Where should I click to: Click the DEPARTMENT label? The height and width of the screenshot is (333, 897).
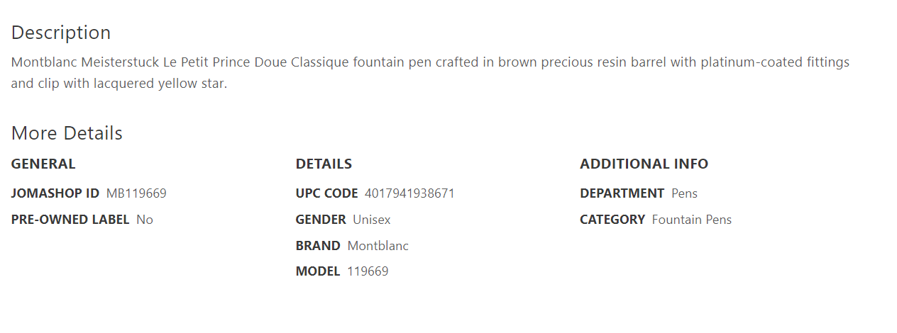(x=622, y=193)
